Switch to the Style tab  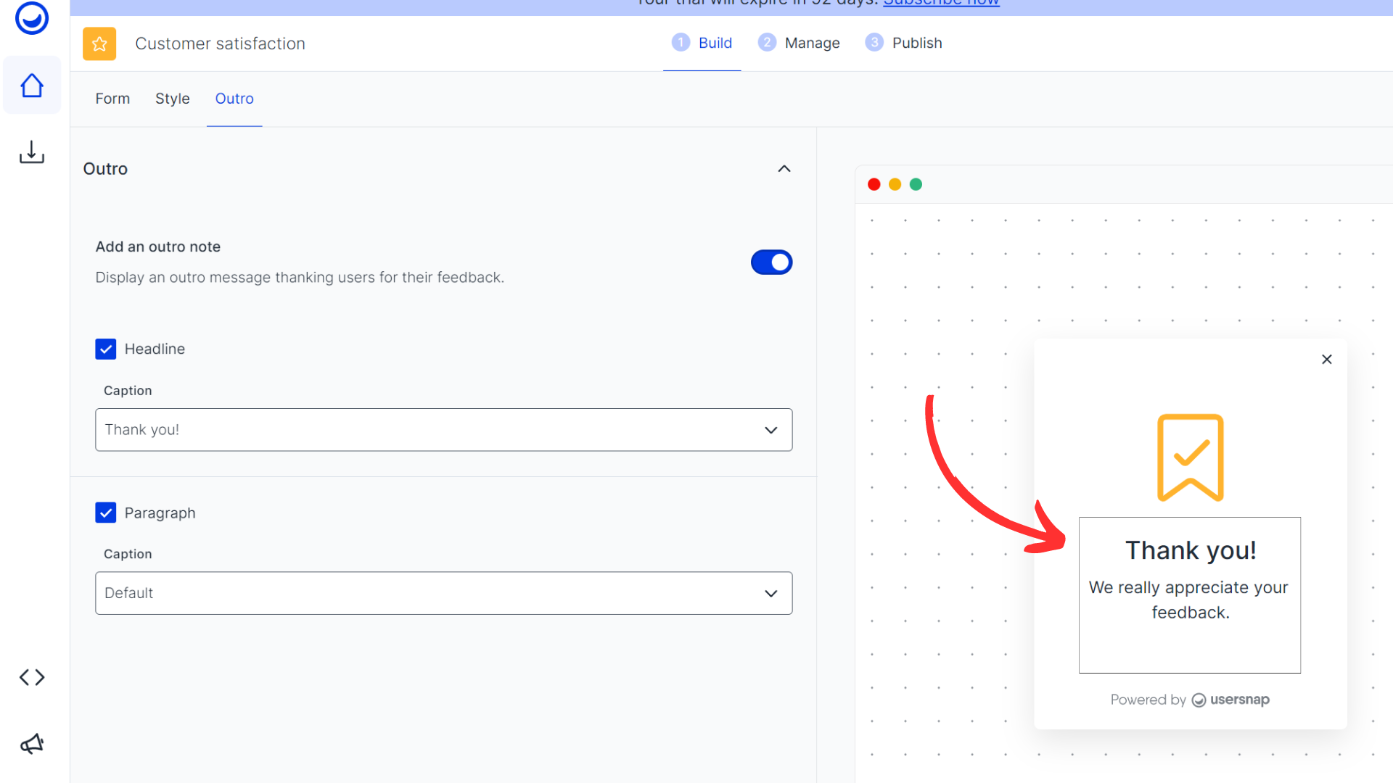tap(173, 99)
